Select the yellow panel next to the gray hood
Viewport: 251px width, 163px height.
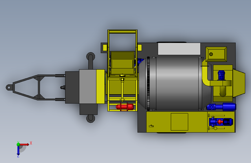(x=100, y=86)
